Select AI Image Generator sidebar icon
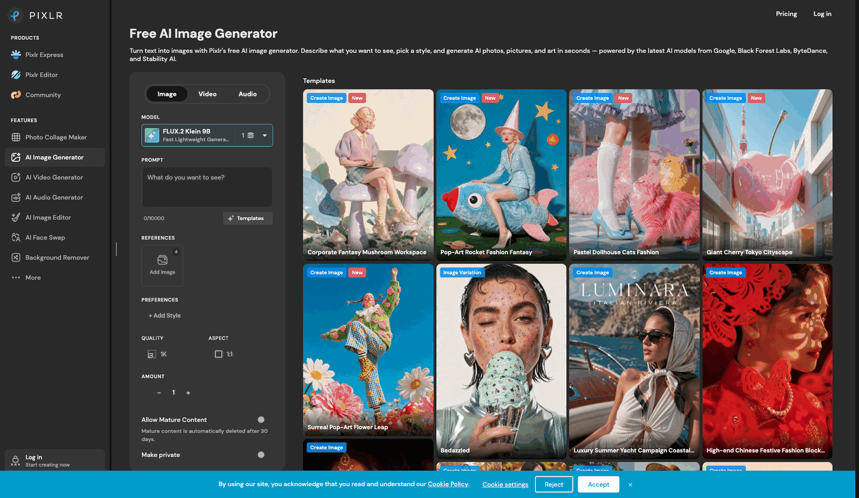Screen dimensions: 859x498 16,157
